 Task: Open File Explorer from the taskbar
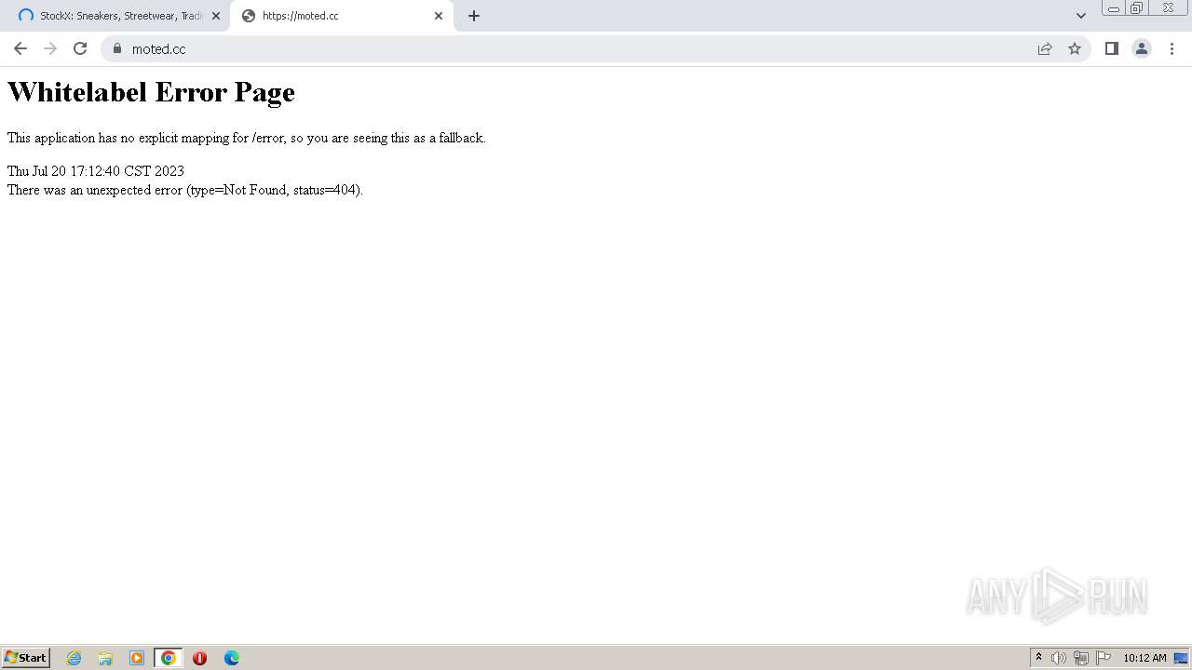pyautogui.click(x=105, y=658)
